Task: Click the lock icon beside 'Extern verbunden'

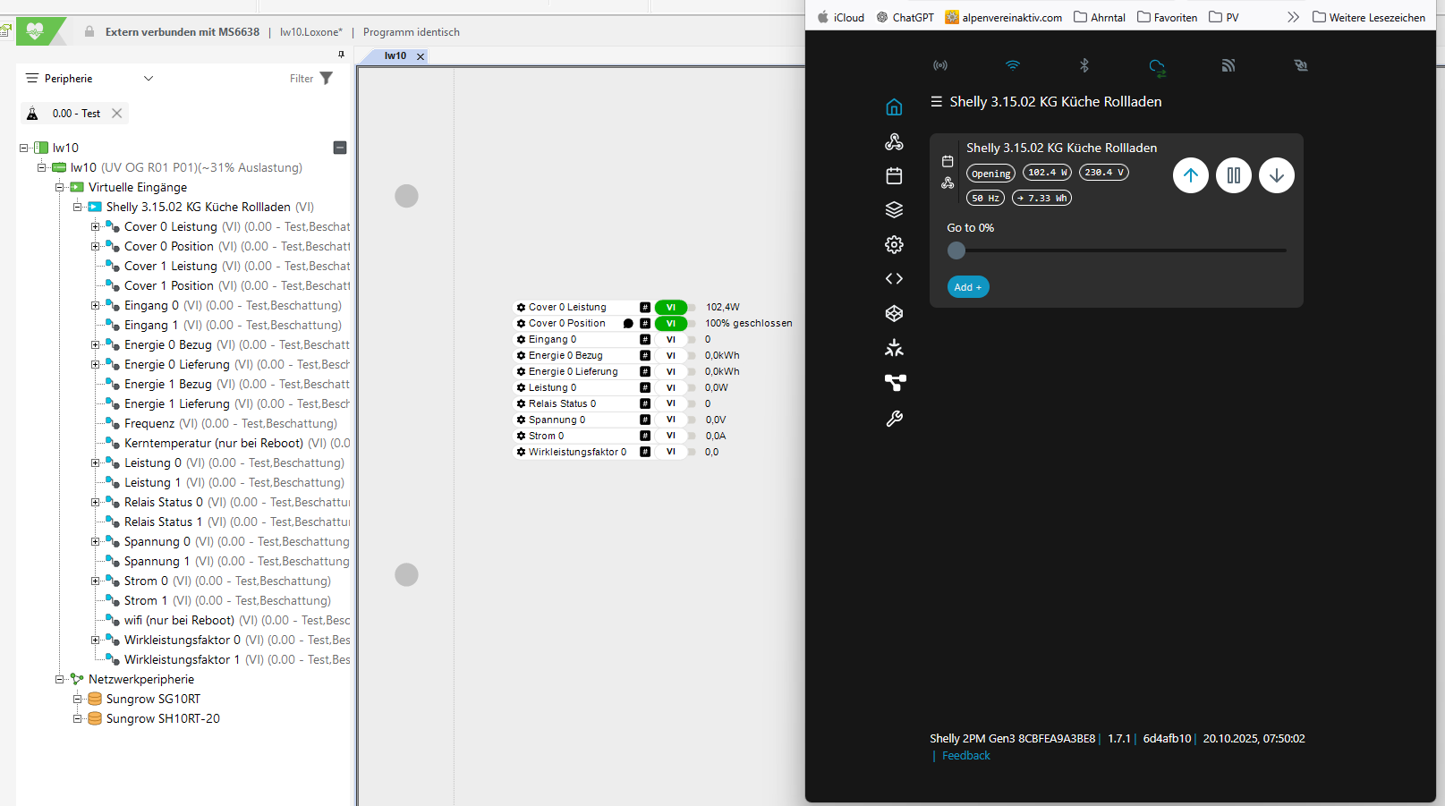Action: click(x=89, y=31)
